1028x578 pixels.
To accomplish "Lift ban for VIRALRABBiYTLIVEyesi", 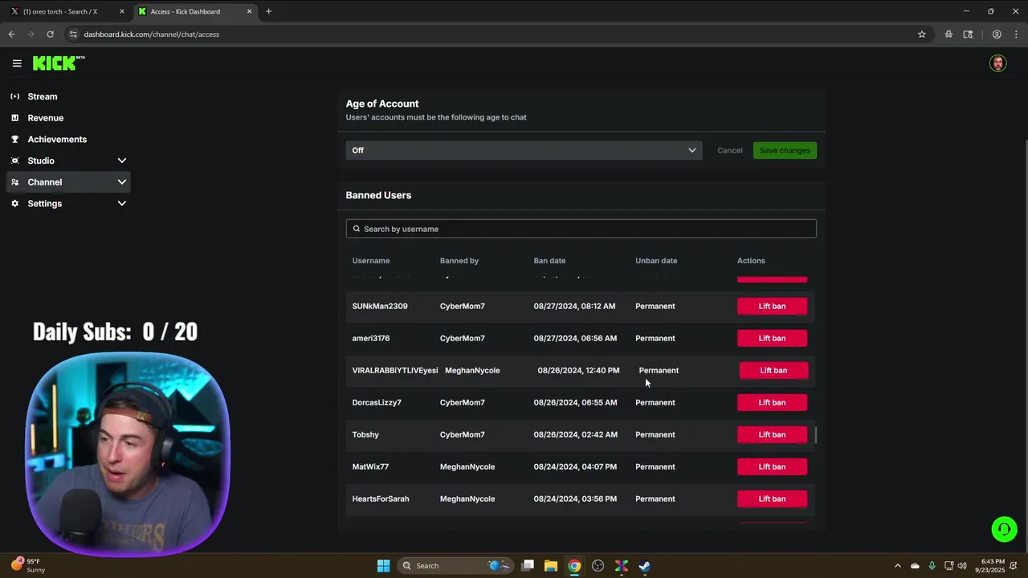I will 773,370.
